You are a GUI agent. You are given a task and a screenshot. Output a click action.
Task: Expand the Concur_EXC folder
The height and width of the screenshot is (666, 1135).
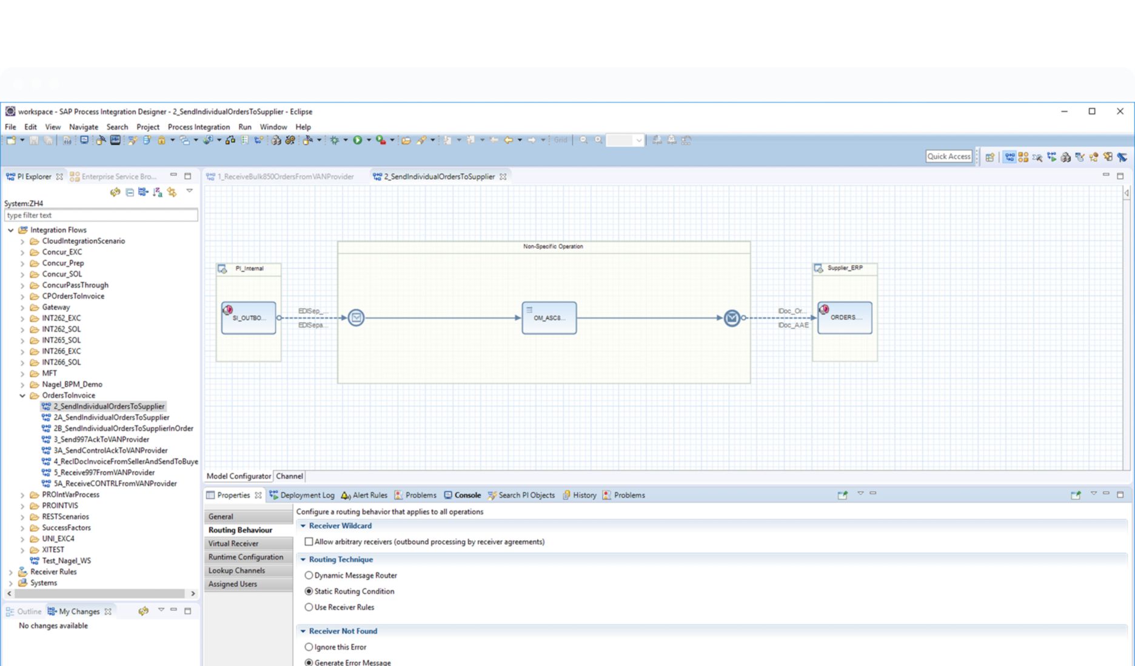click(x=22, y=252)
